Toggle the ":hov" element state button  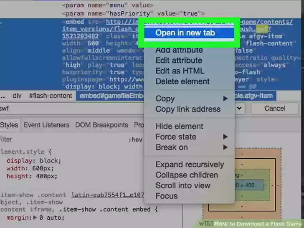pyautogui.click(x=136, y=139)
